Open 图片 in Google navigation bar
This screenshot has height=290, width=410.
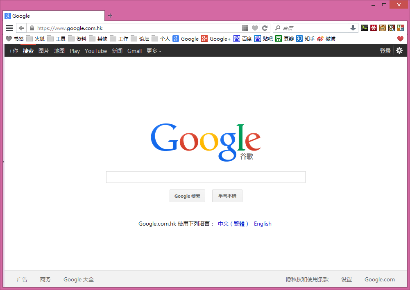(44, 51)
